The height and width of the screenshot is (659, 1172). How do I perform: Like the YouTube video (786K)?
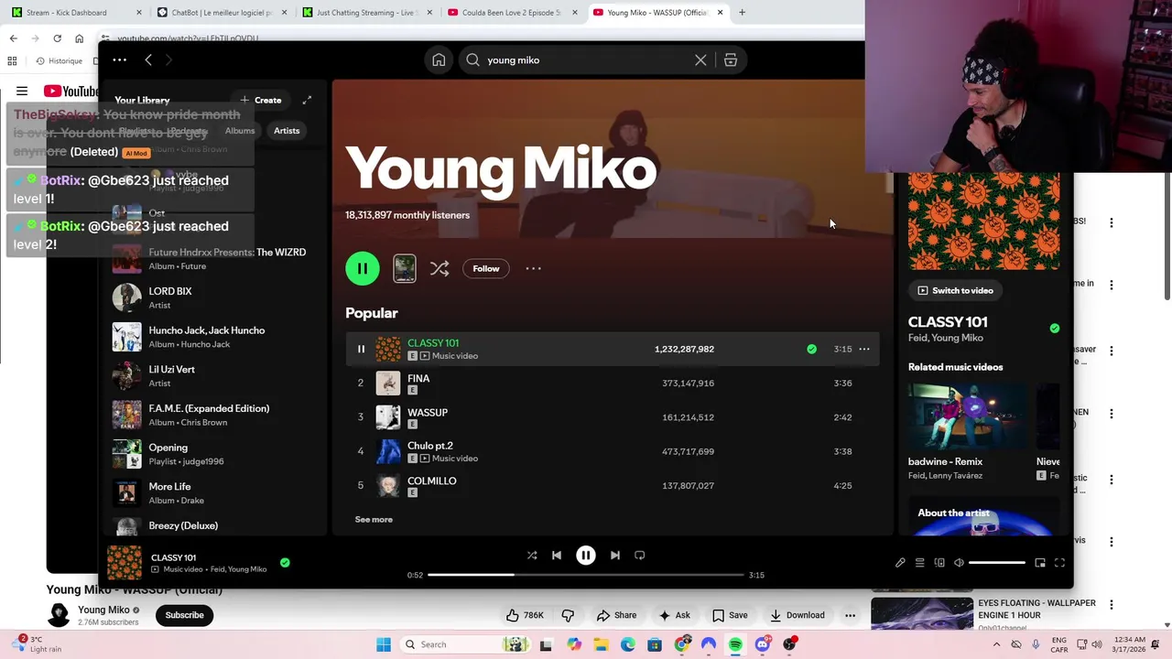pos(525,615)
